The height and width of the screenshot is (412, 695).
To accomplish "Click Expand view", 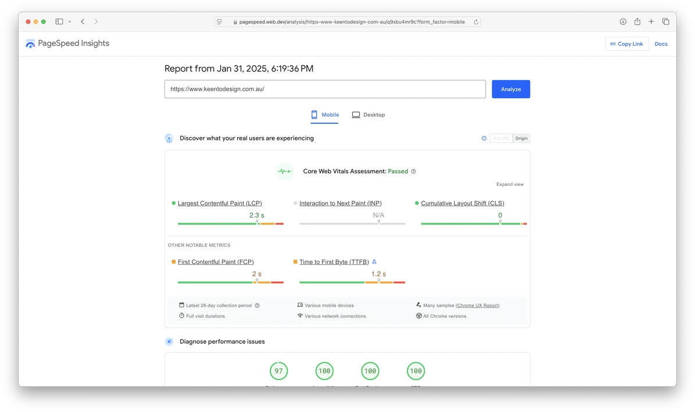I will [x=510, y=184].
